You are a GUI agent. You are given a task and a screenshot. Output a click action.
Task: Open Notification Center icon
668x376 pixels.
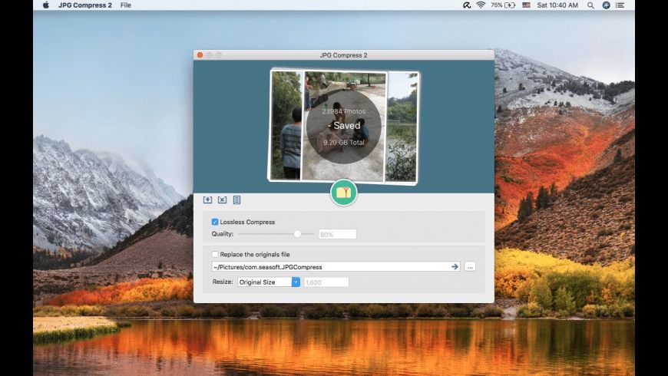click(620, 5)
